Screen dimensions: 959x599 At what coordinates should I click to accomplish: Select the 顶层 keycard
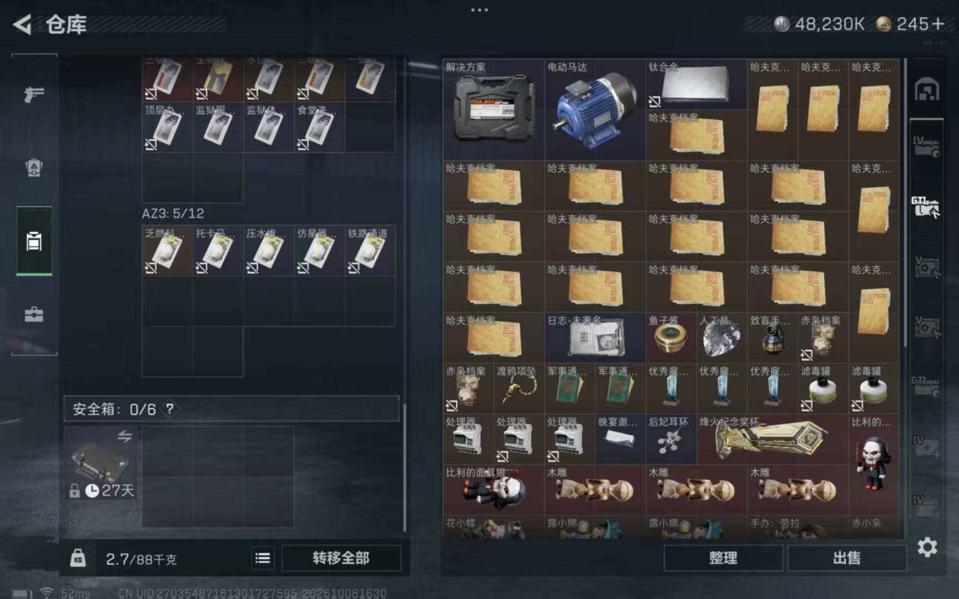[x=167, y=127]
